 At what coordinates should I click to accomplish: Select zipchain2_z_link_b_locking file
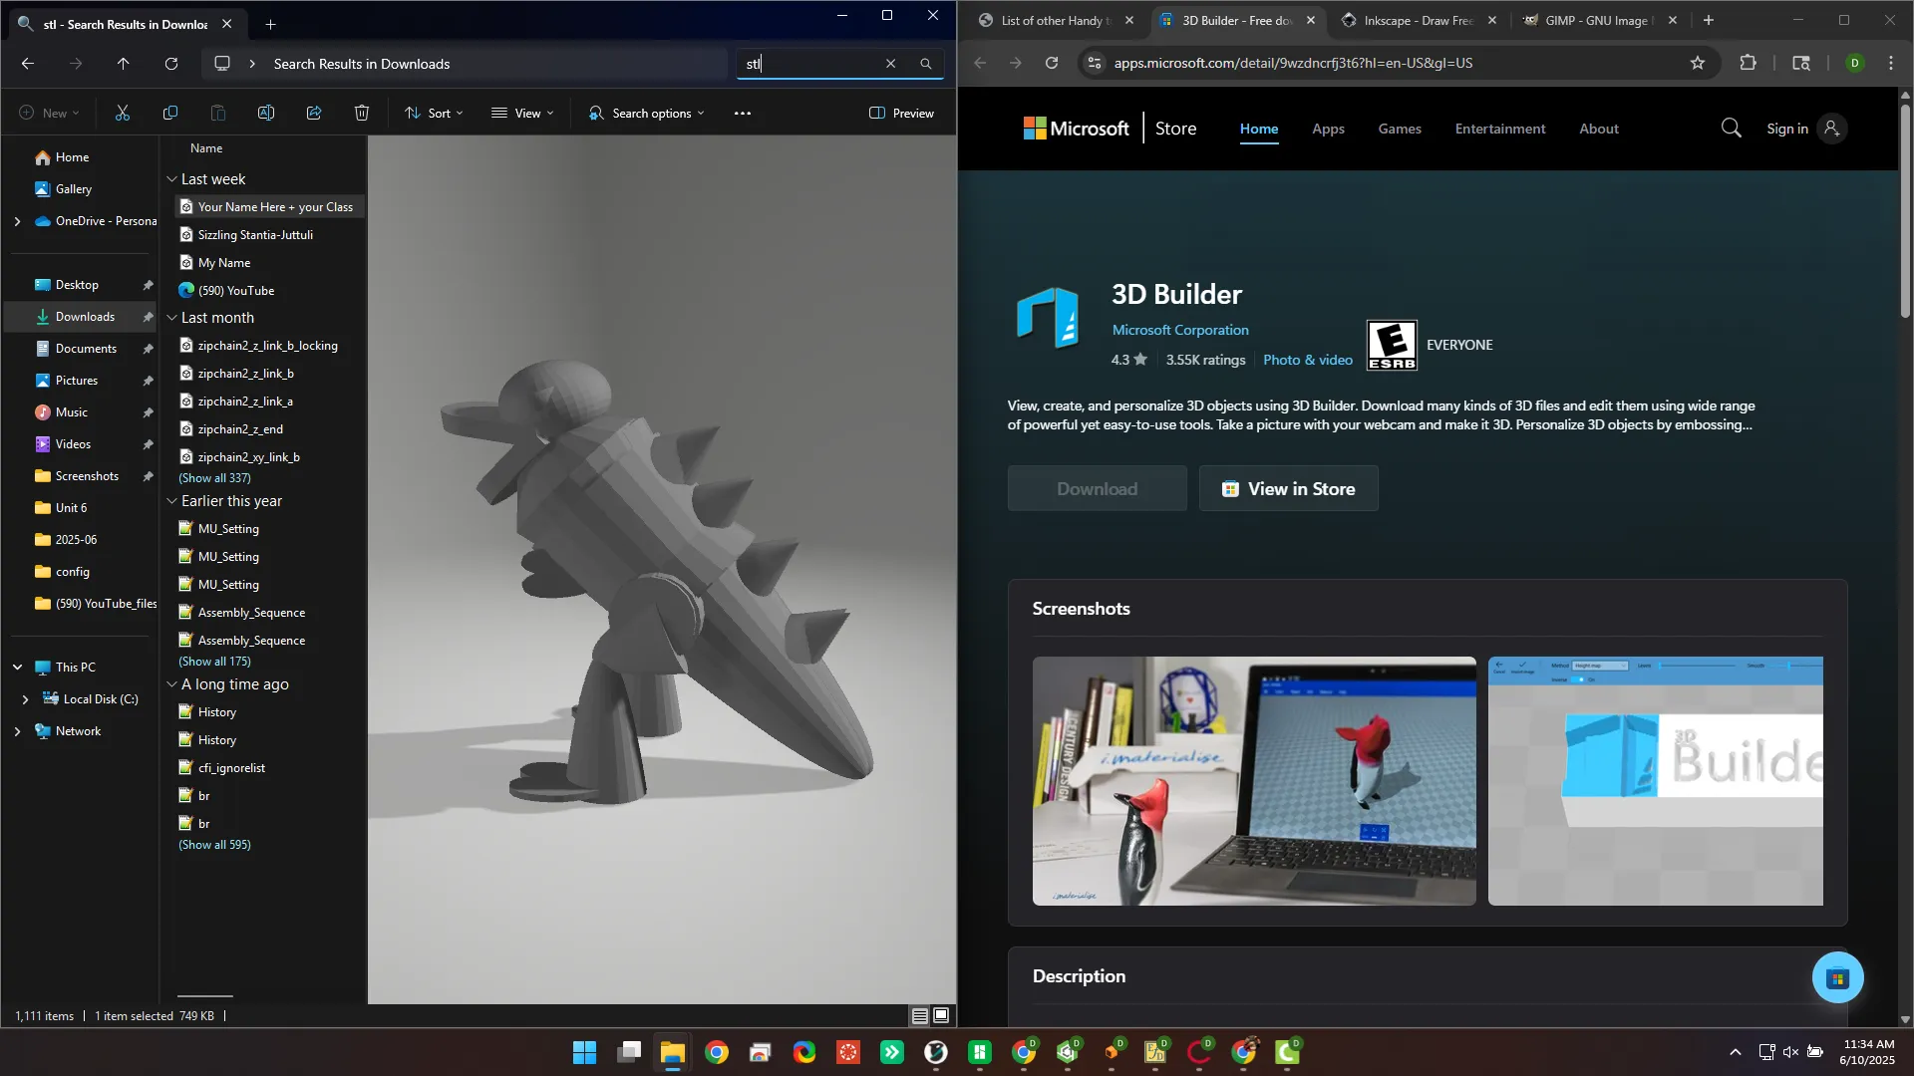[x=267, y=346]
